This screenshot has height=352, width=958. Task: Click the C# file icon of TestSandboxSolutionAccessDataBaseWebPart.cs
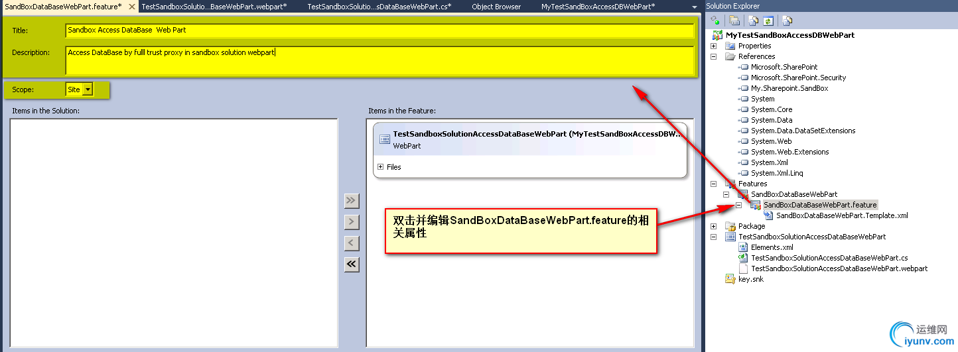[x=743, y=258]
